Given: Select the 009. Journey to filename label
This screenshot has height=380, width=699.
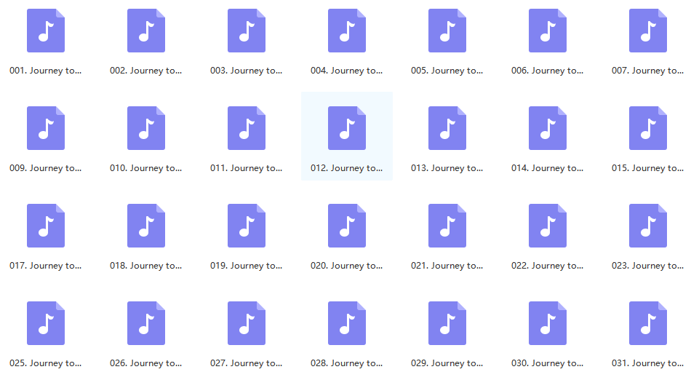Looking at the screenshot, I should [45, 168].
